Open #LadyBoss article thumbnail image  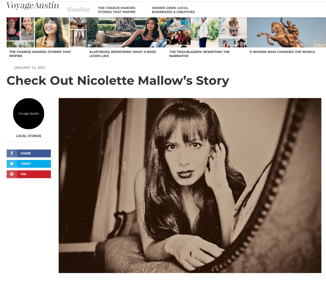pos(127,32)
